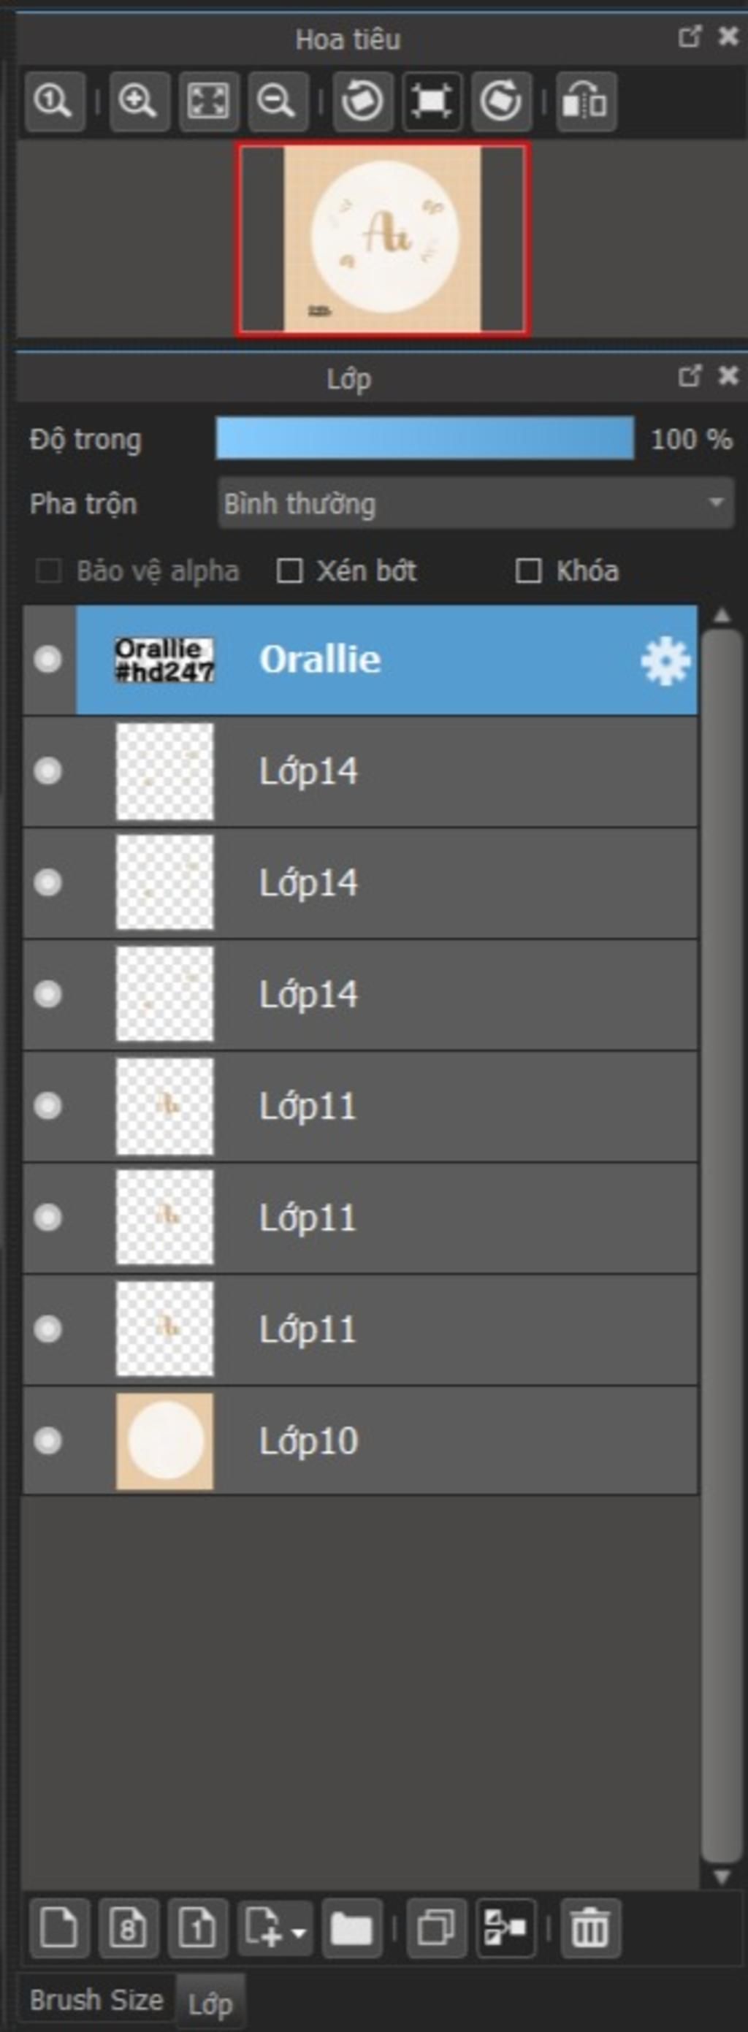Fit canvas to window in navigator
Viewport: 748px width, 2032px height.
click(208, 102)
